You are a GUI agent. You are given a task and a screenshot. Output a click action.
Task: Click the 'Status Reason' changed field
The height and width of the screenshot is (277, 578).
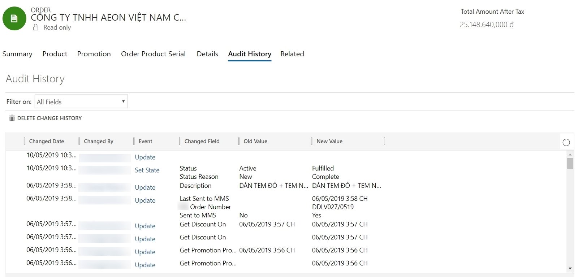tap(199, 177)
